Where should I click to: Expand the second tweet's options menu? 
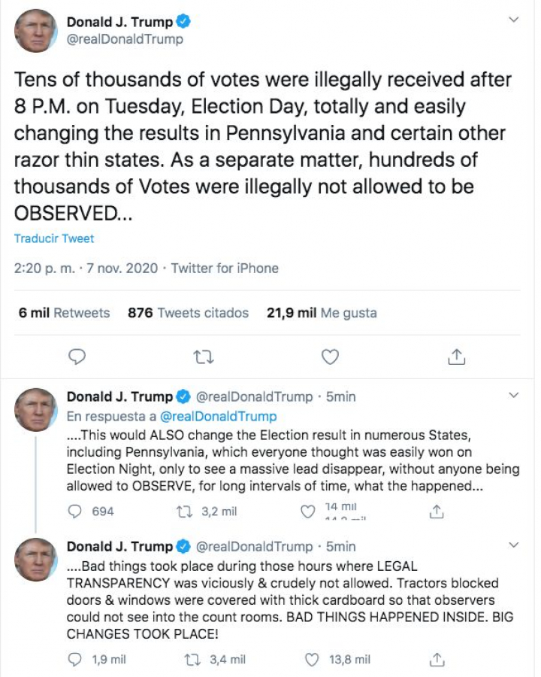[x=514, y=395]
